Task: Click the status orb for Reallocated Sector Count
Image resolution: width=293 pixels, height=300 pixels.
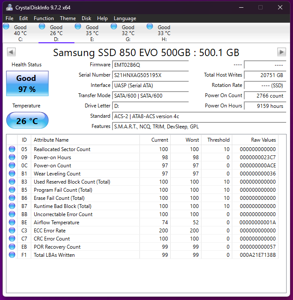Action: [12, 149]
